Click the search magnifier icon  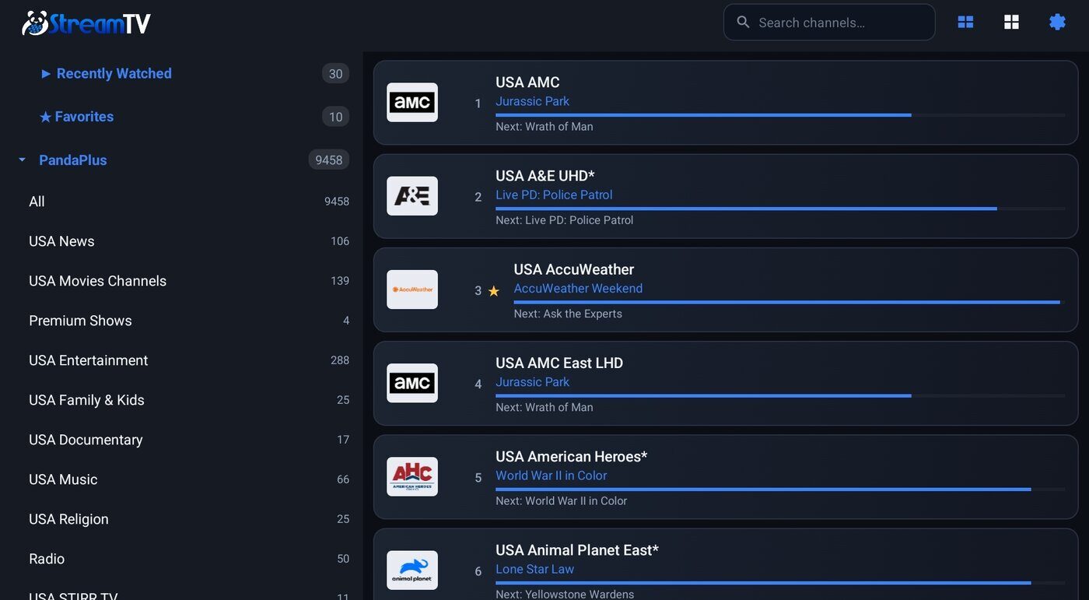pos(743,22)
